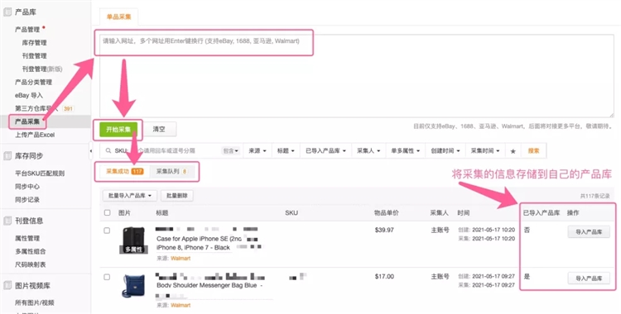Click the Body Shoulder Messenger Bag Blue title

click(210, 285)
